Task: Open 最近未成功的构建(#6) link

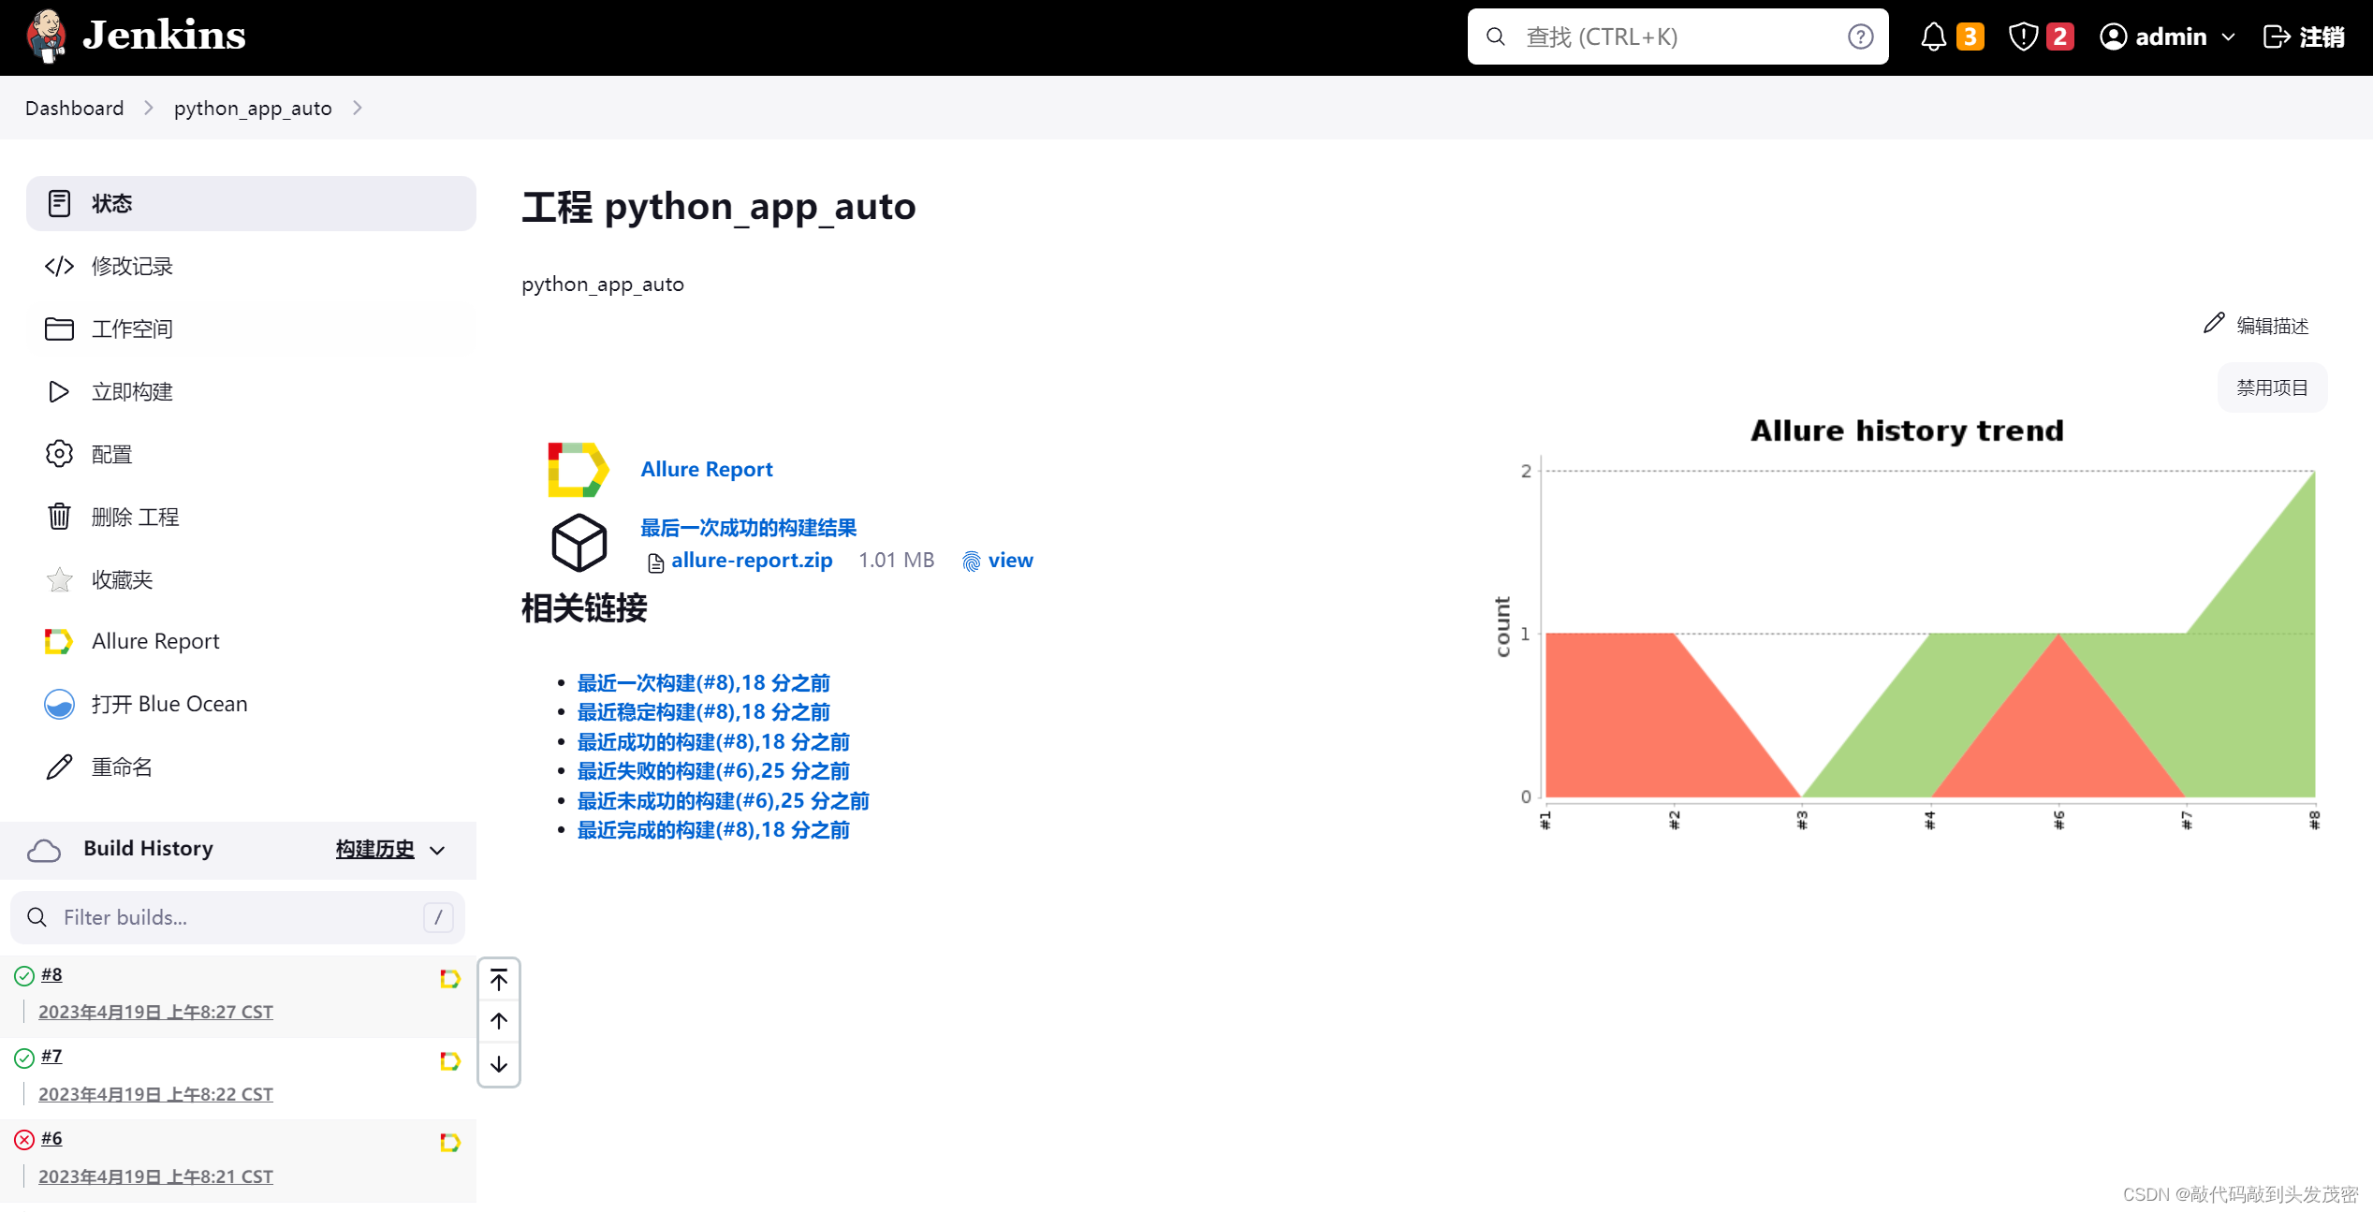Action: (724, 800)
